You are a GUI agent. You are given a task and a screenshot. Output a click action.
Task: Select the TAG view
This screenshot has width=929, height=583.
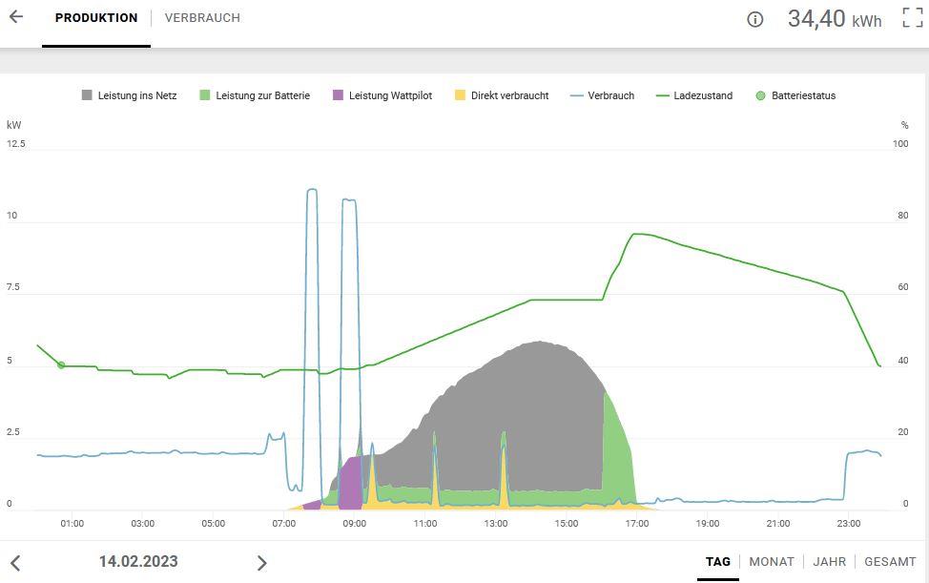(718, 561)
